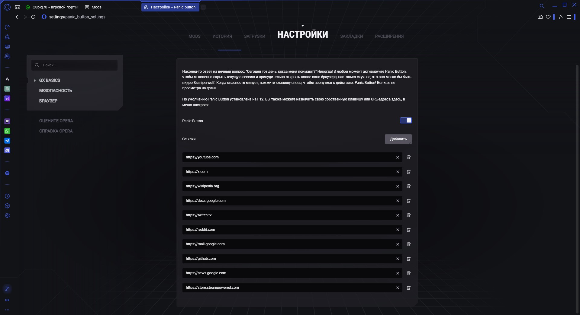Viewport: 580px width, 315px height.
Task: Select БРАУЗЕР in settings menu
Action: [x=48, y=101]
